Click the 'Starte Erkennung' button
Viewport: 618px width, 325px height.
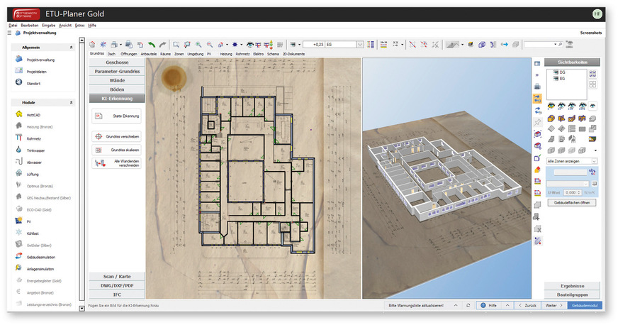[x=117, y=116]
